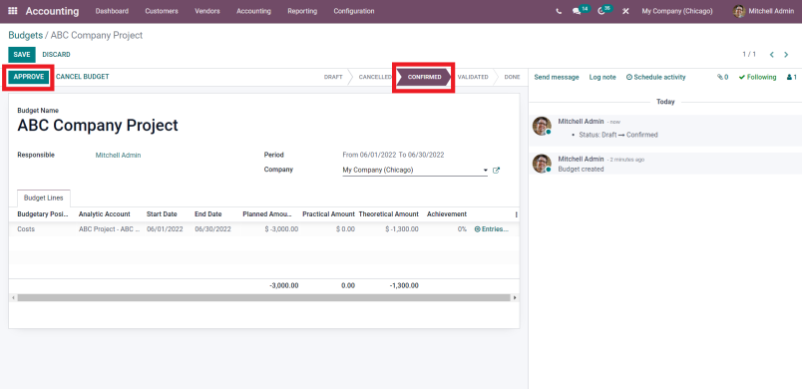802x389 pixels.
Task: Go to previous record arrow
Action: (x=772, y=54)
